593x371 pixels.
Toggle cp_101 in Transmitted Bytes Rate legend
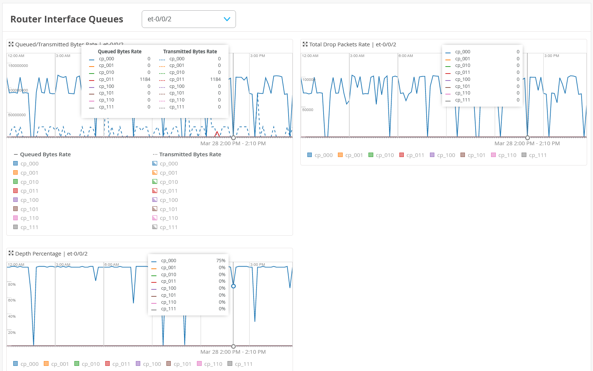pyautogui.click(x=165, y=209)
